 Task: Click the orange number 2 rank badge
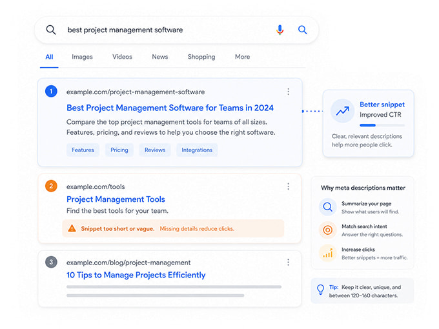point(51,186)
